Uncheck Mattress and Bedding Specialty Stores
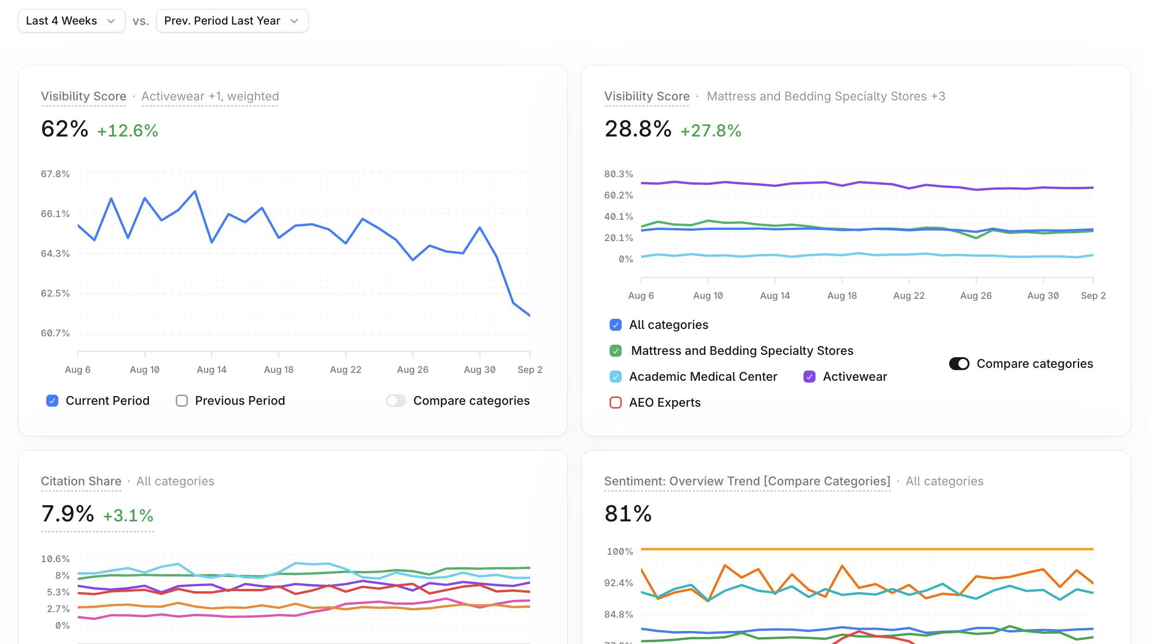This screenshot has height=644, width=1149. [x=616, y=351]
